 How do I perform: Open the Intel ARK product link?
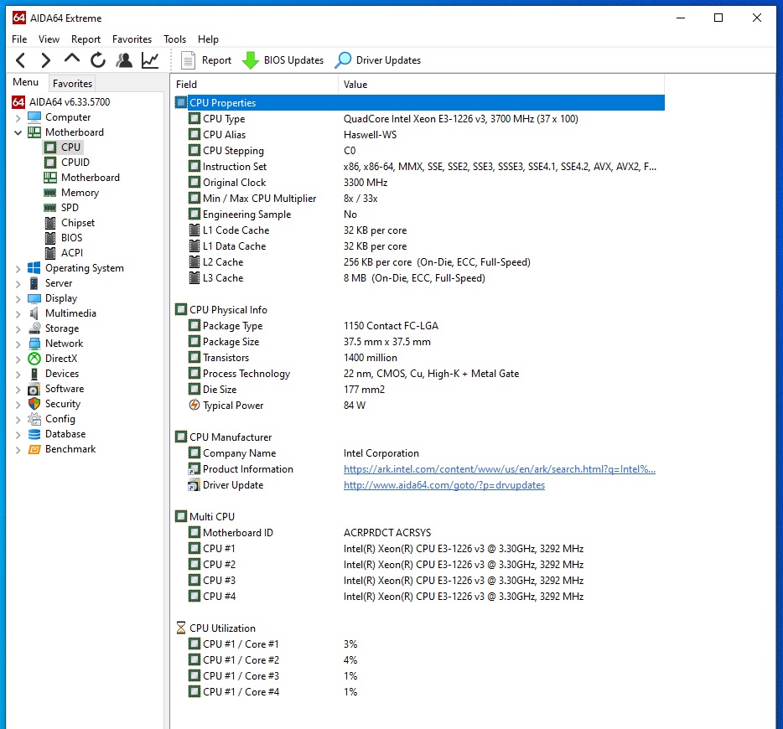[499, 469]
